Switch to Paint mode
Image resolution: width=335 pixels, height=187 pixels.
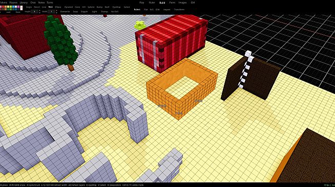click(172, 3)
